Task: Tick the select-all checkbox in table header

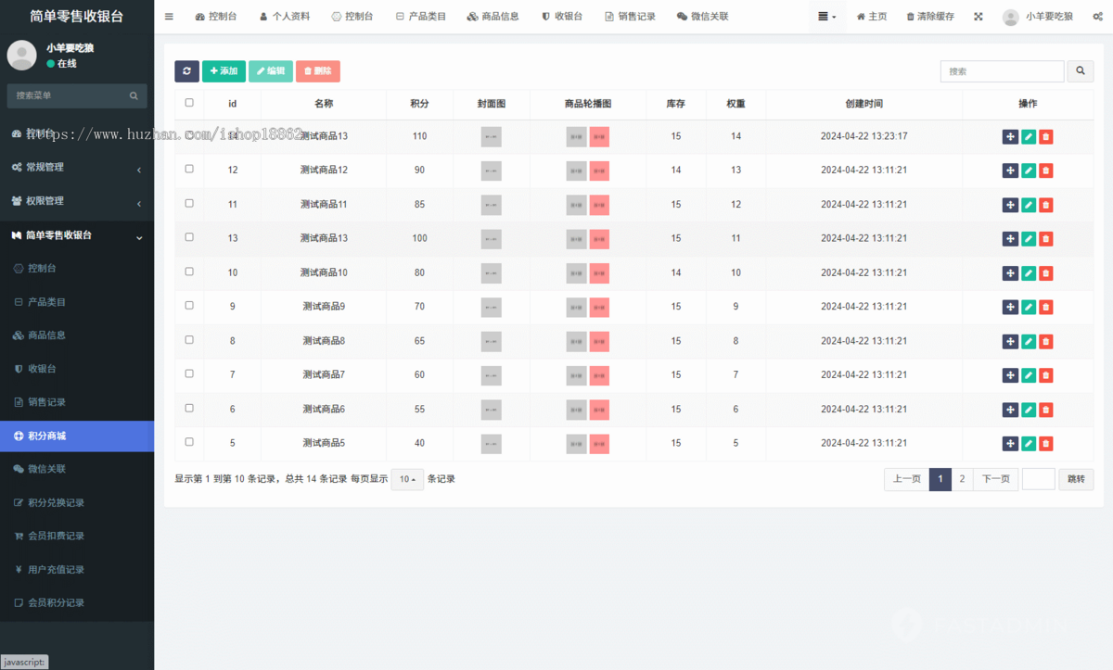Action: (189, 103)
